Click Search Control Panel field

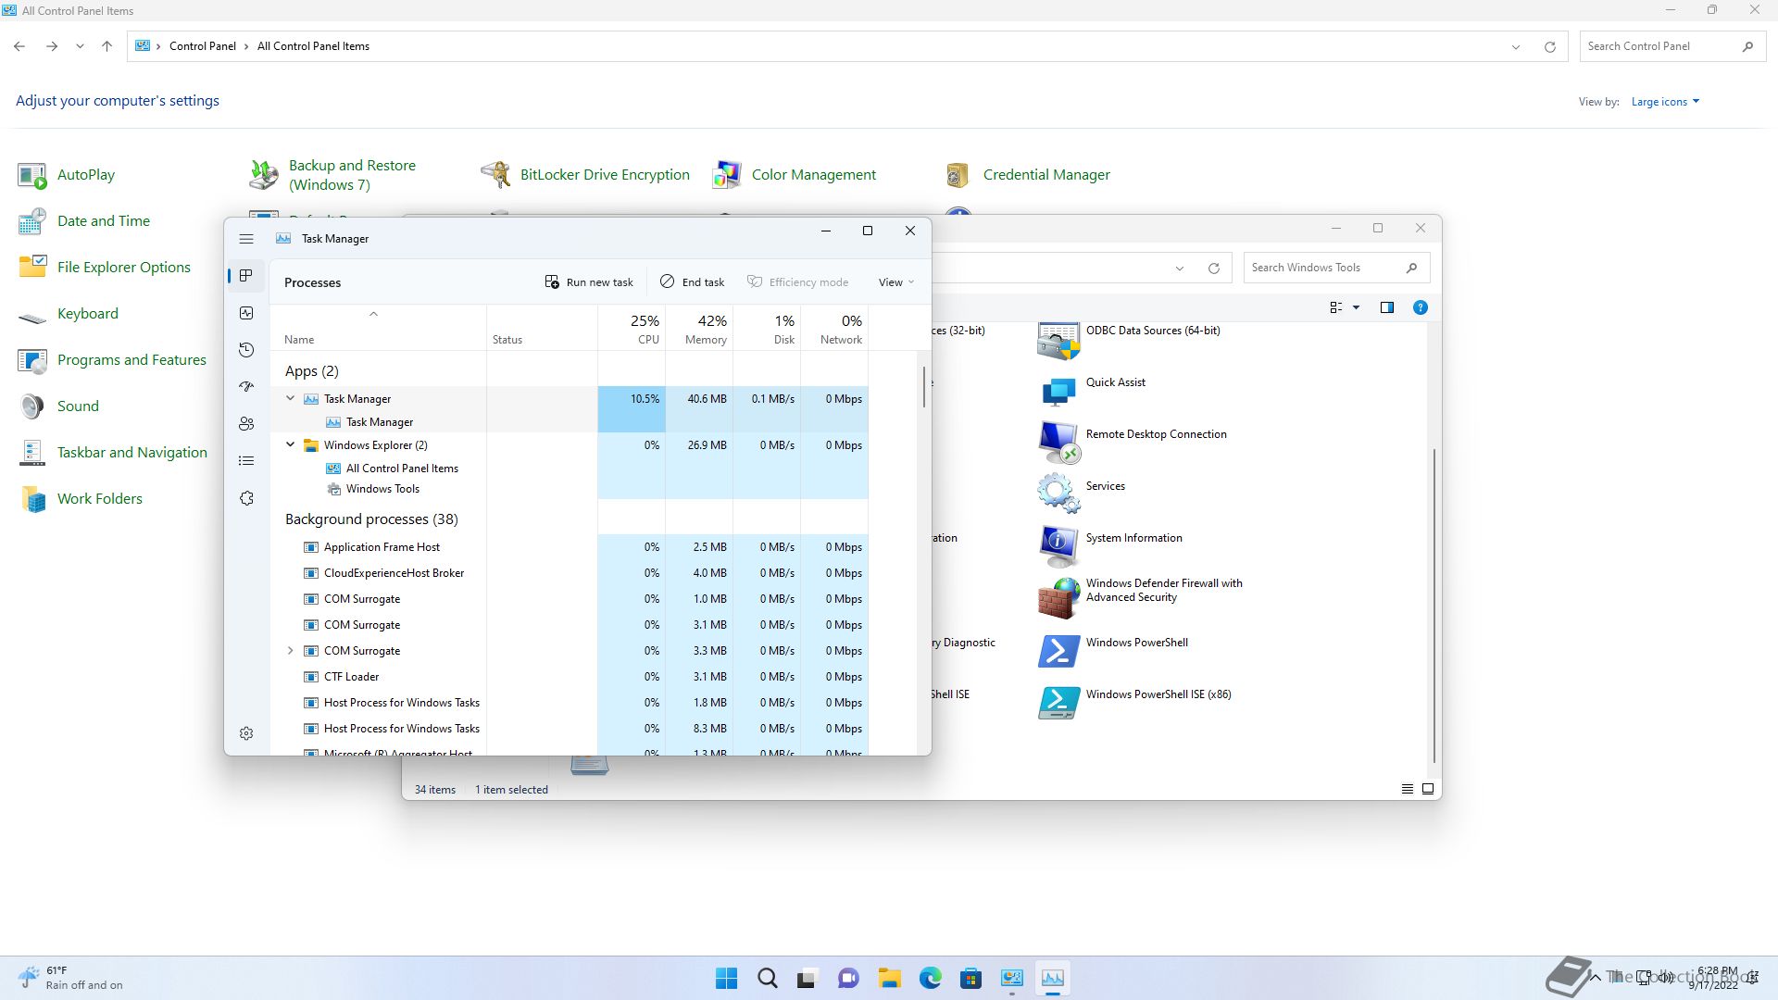point(1659,46)
